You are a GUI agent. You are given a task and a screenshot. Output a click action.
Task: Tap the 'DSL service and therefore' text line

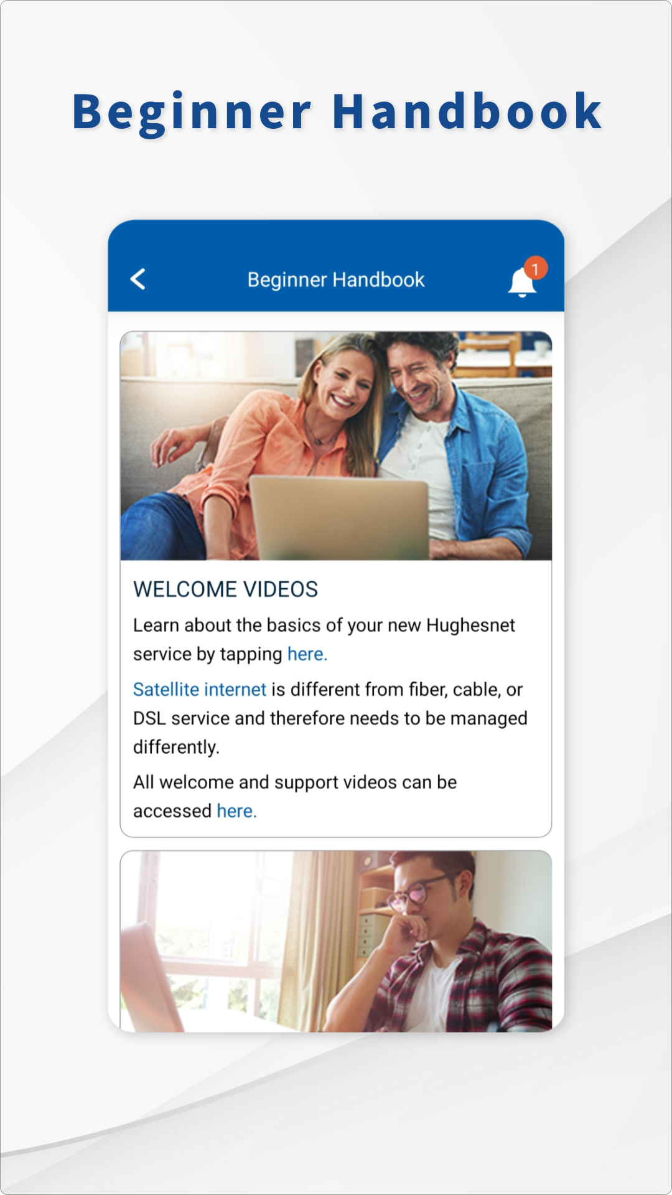click(x=330, y=718)
